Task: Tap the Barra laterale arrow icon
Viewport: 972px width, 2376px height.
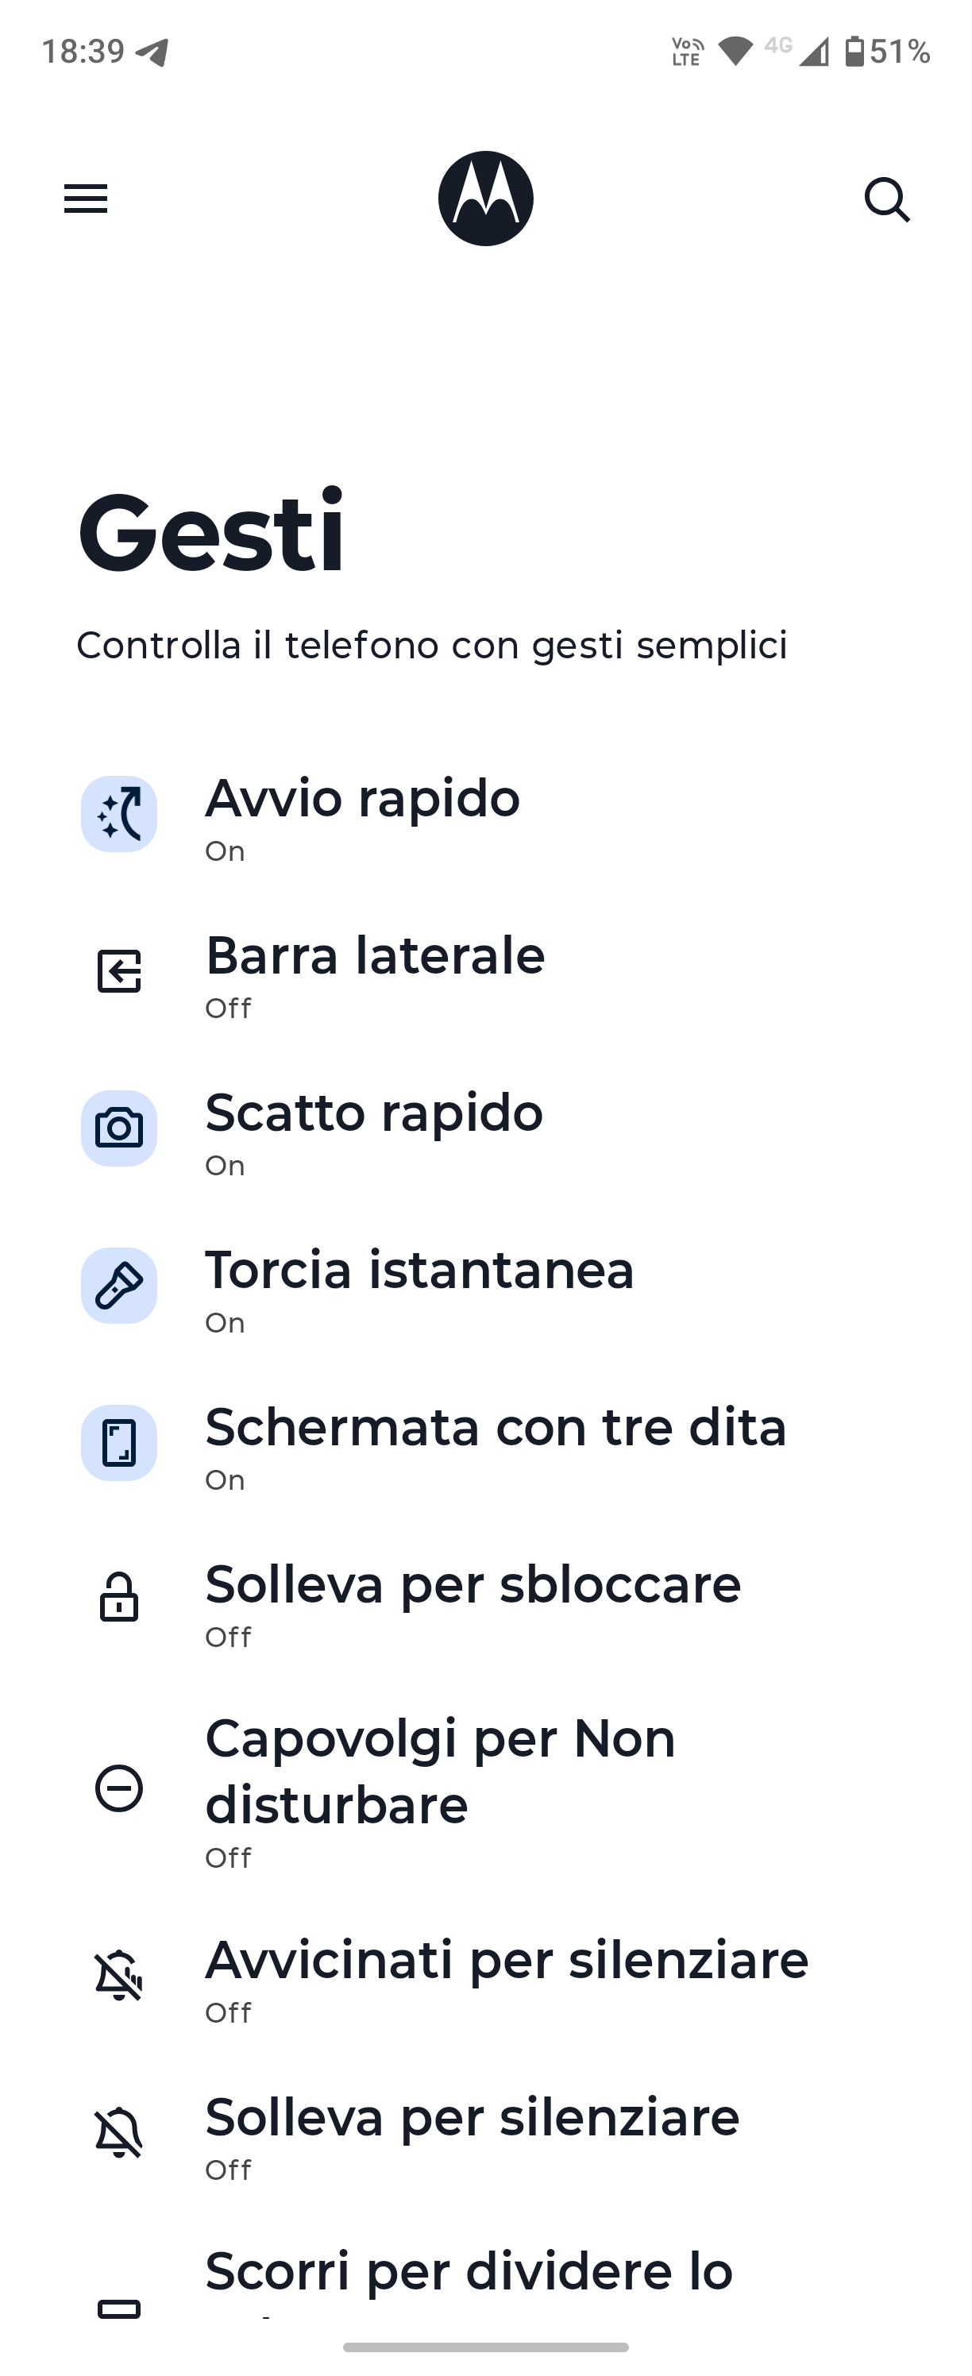Action: (x=119, y=971)
